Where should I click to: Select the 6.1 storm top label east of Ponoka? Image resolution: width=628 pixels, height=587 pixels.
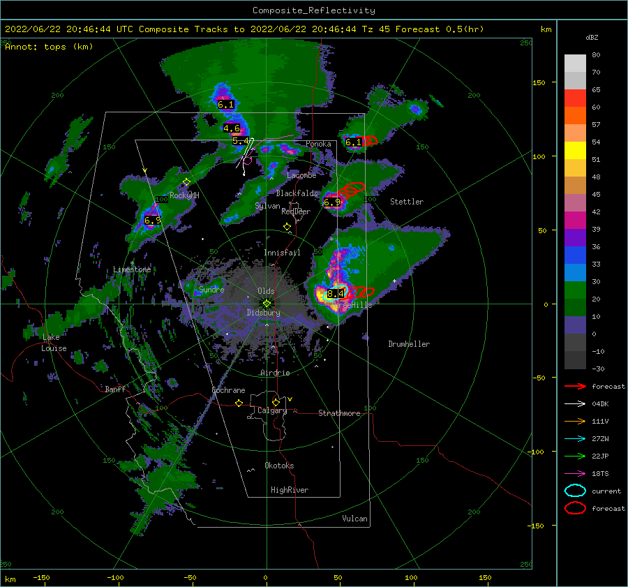(353, 142)
